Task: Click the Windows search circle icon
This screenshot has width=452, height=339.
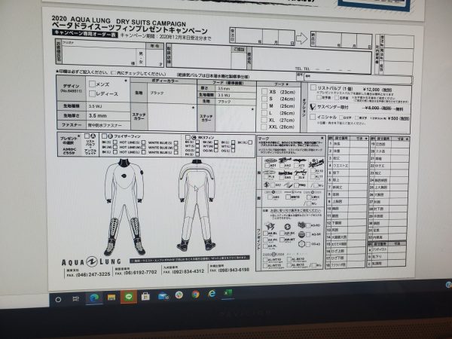Action: 58,298
